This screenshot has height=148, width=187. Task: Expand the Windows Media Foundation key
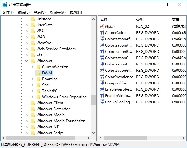(x=27, y=121)
